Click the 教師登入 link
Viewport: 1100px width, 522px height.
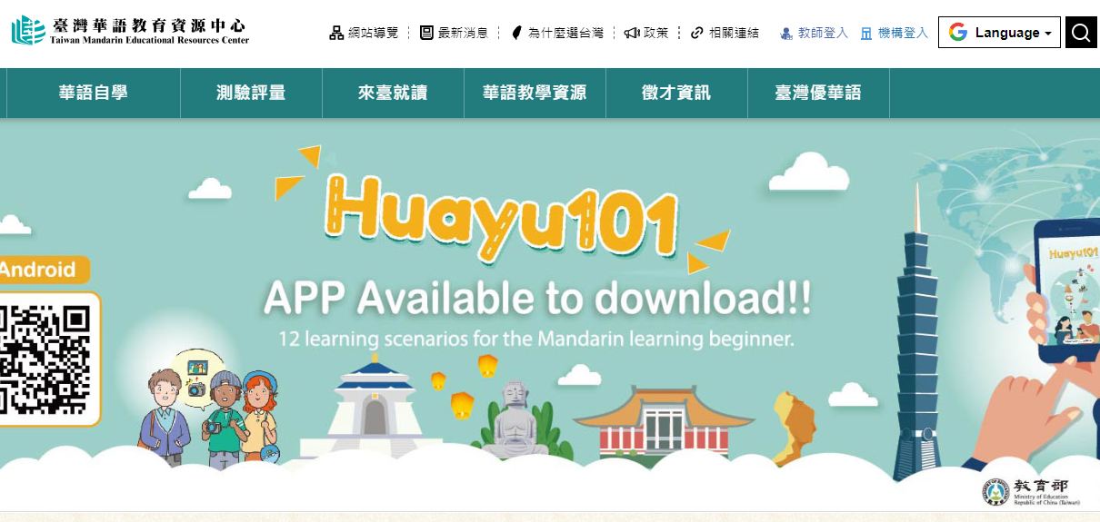[x=823, y=33]
